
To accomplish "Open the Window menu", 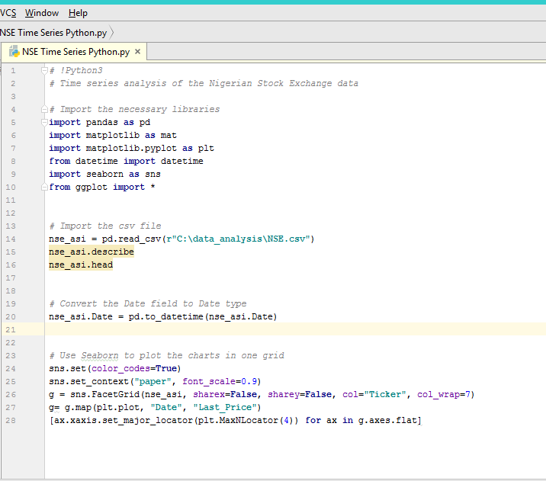I will tap(42, 13).
